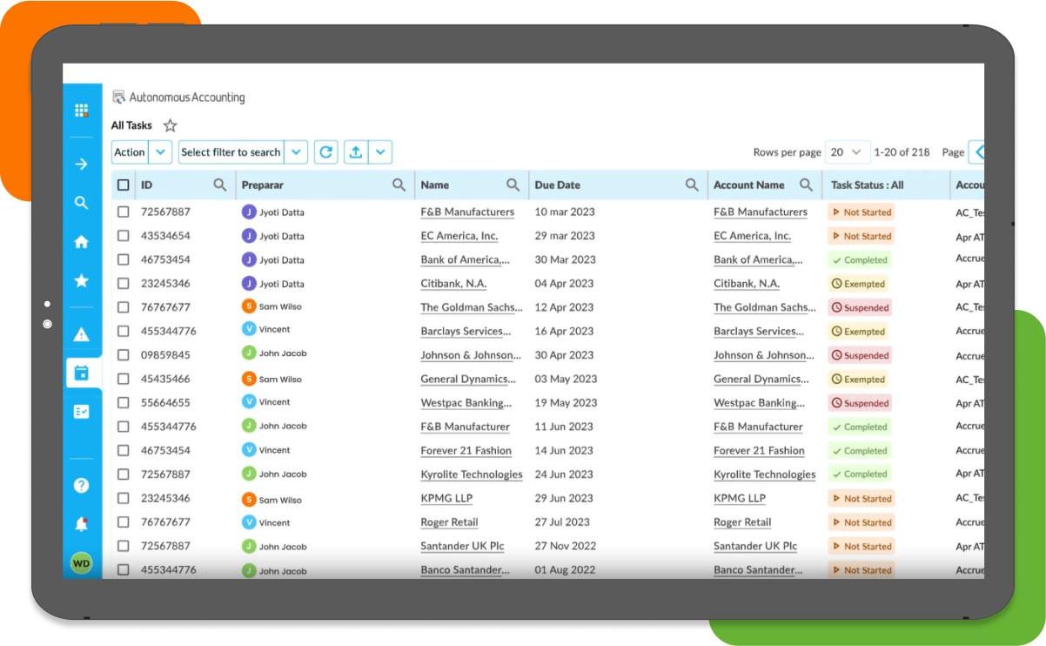Select all tasks with the header checkbox
The image size is (1046, 646).
[123, 185]
